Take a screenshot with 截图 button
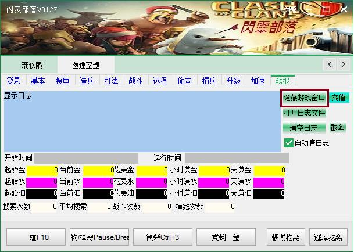This screenshot has height=252, width=354. (x=338, y=128)
